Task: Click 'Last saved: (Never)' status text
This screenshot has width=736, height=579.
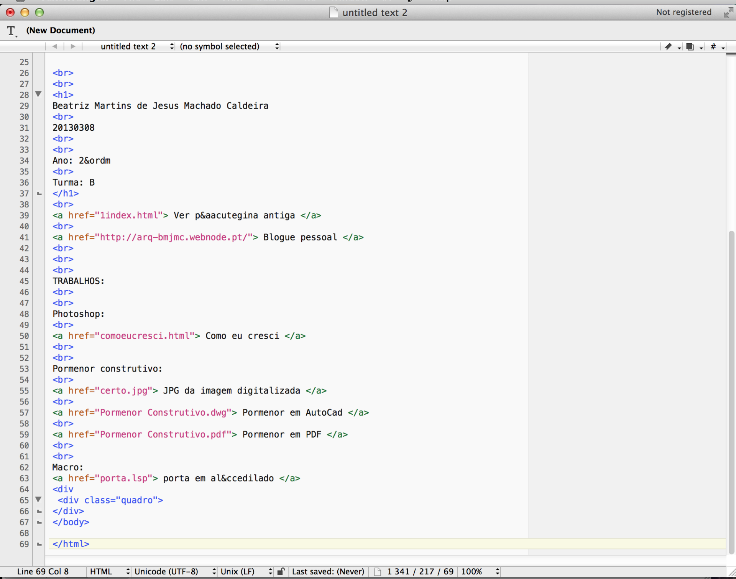Action: coord(328,571)
